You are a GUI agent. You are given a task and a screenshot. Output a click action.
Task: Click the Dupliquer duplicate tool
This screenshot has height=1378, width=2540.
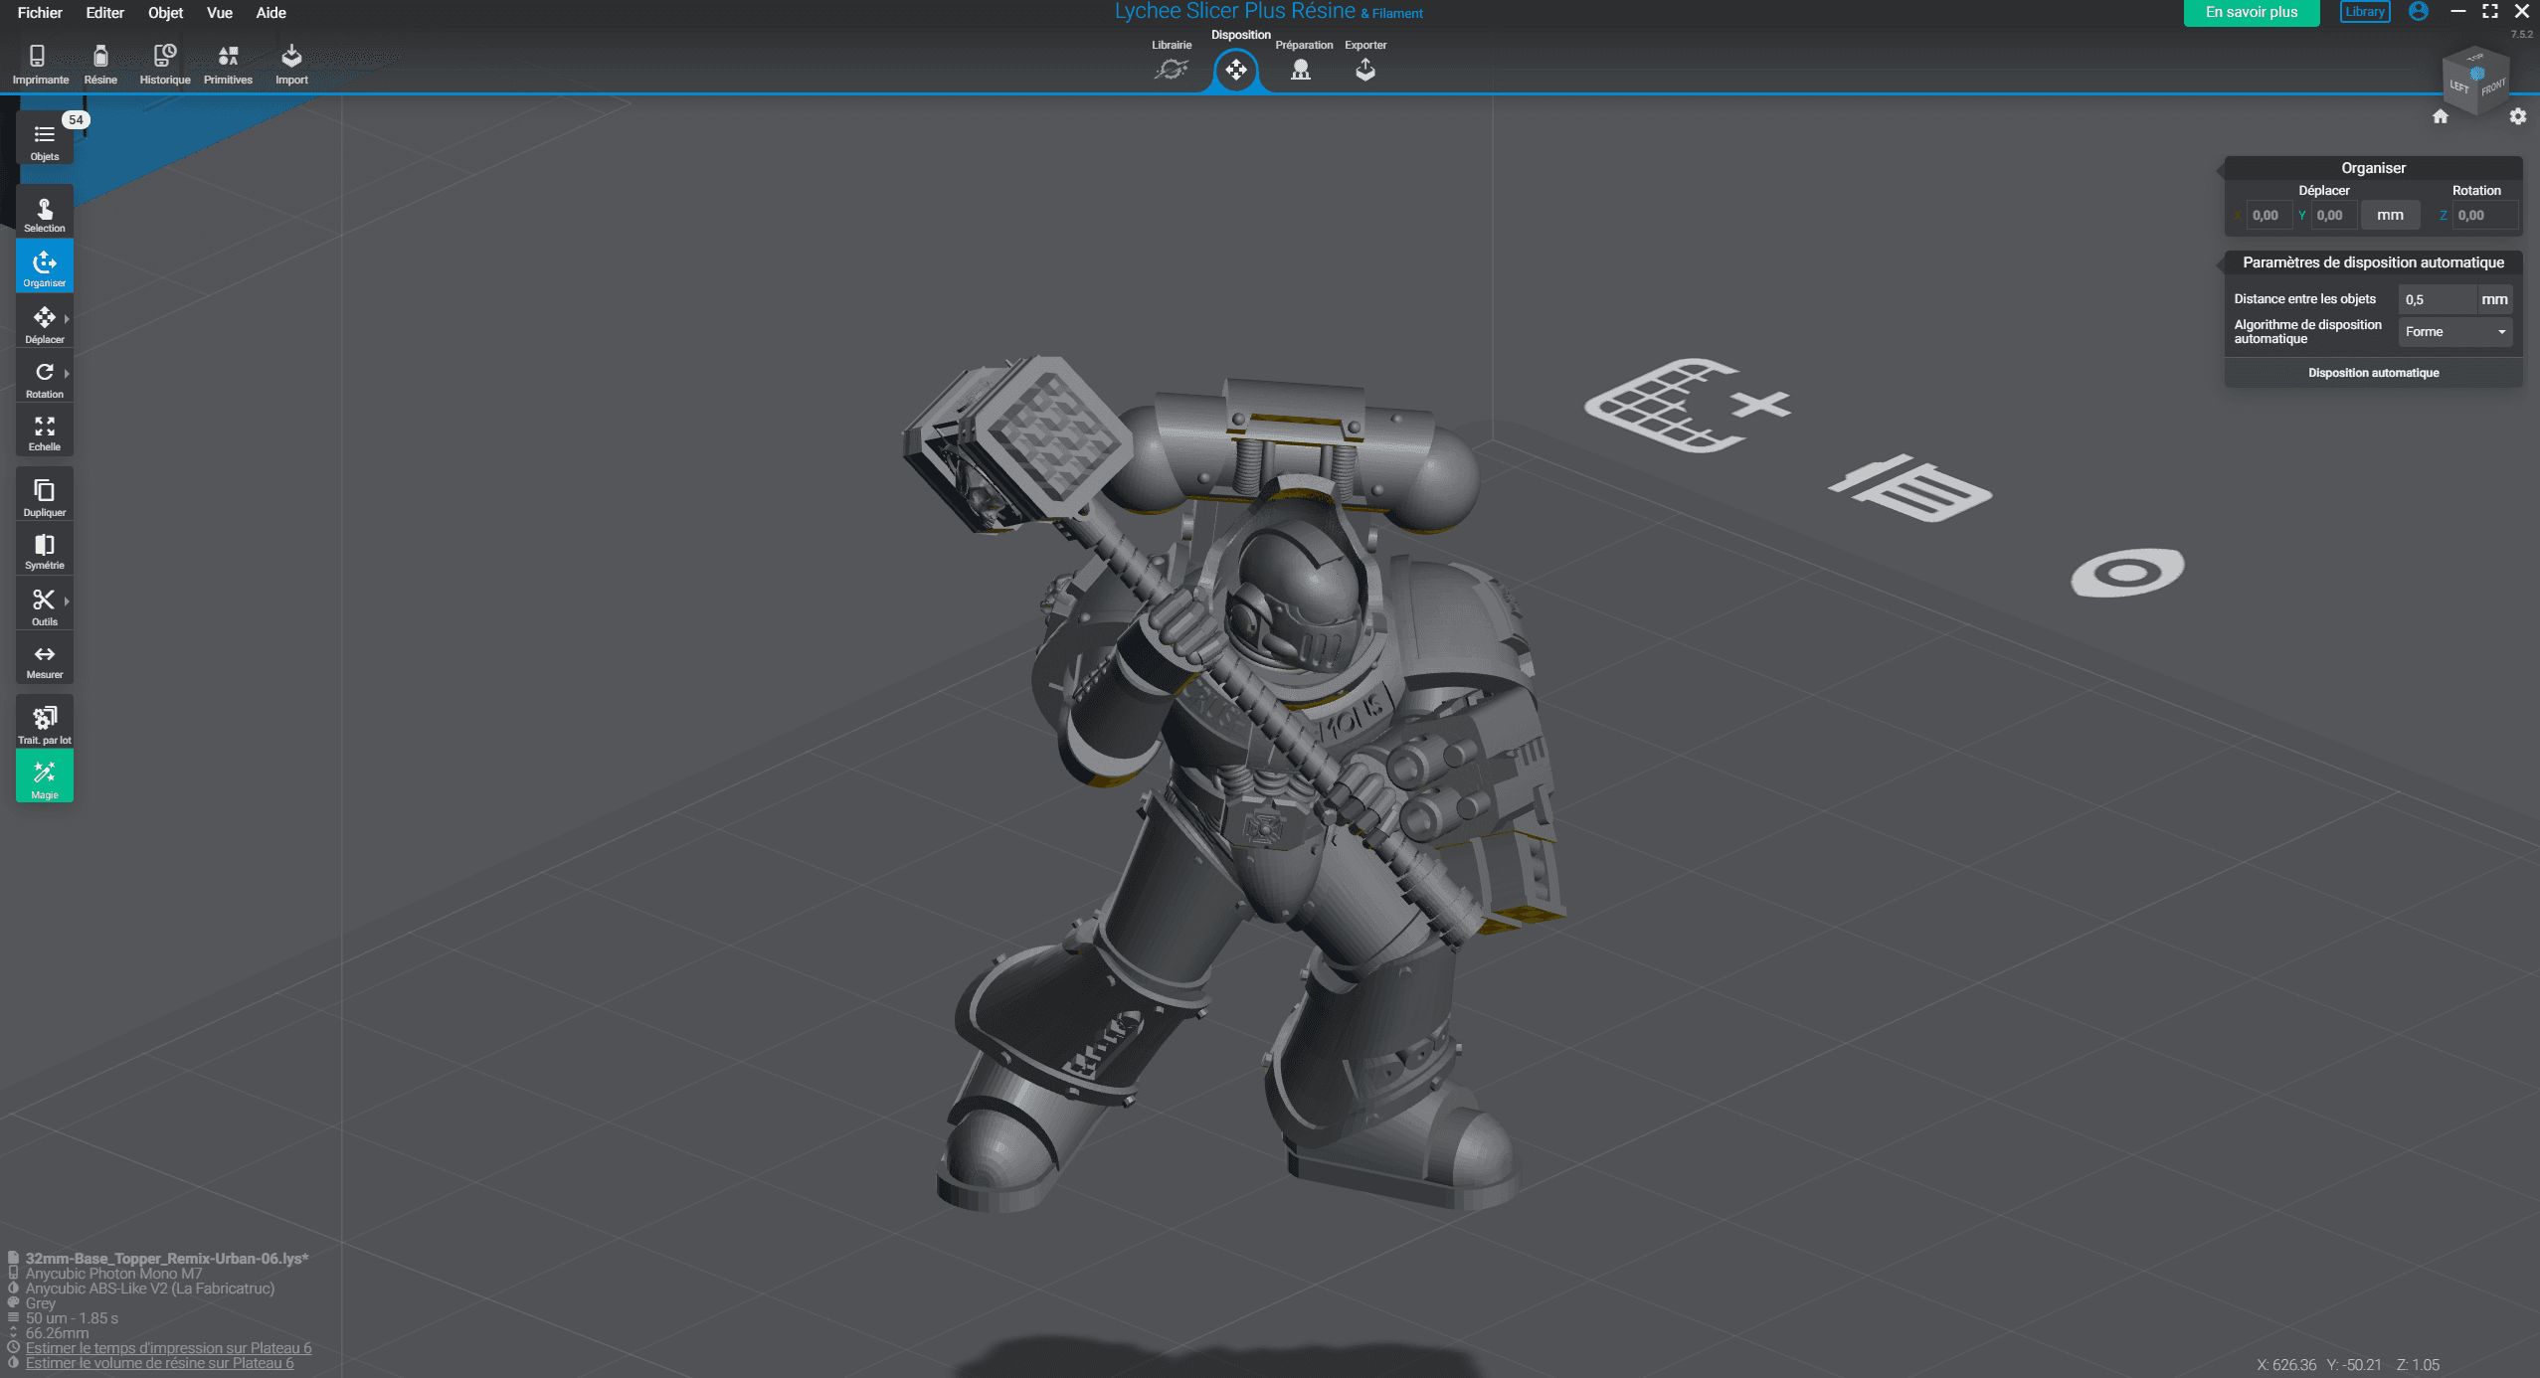[x=44, y=496]
